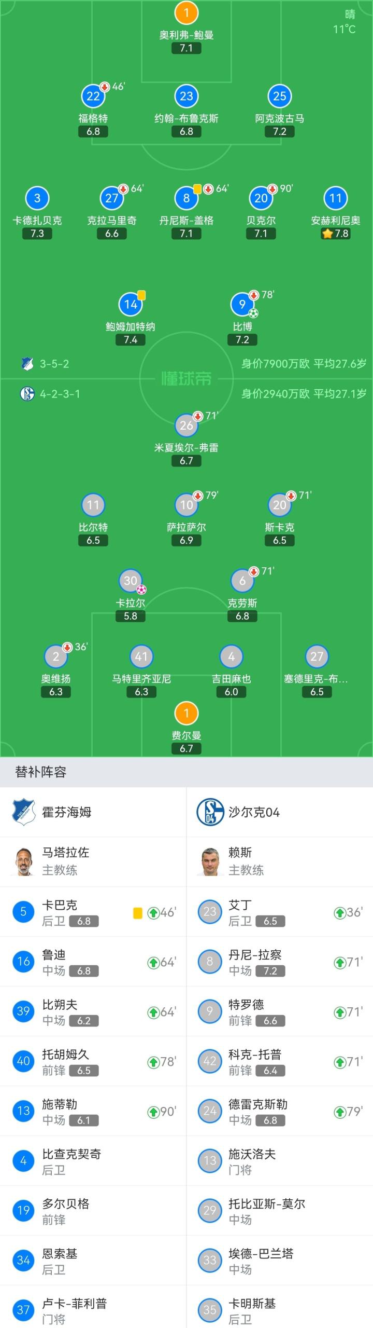Click the Hoffenheim crest beside 3-5-2
373x1328 pixels.
coord(27,363)
